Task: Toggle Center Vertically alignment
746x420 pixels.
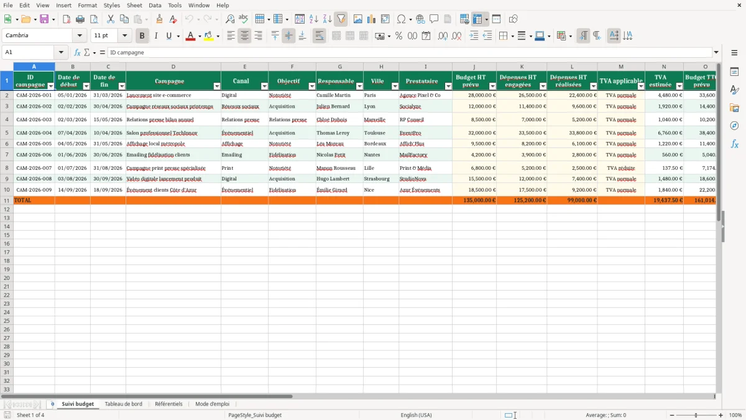Action: coord(288,36)
